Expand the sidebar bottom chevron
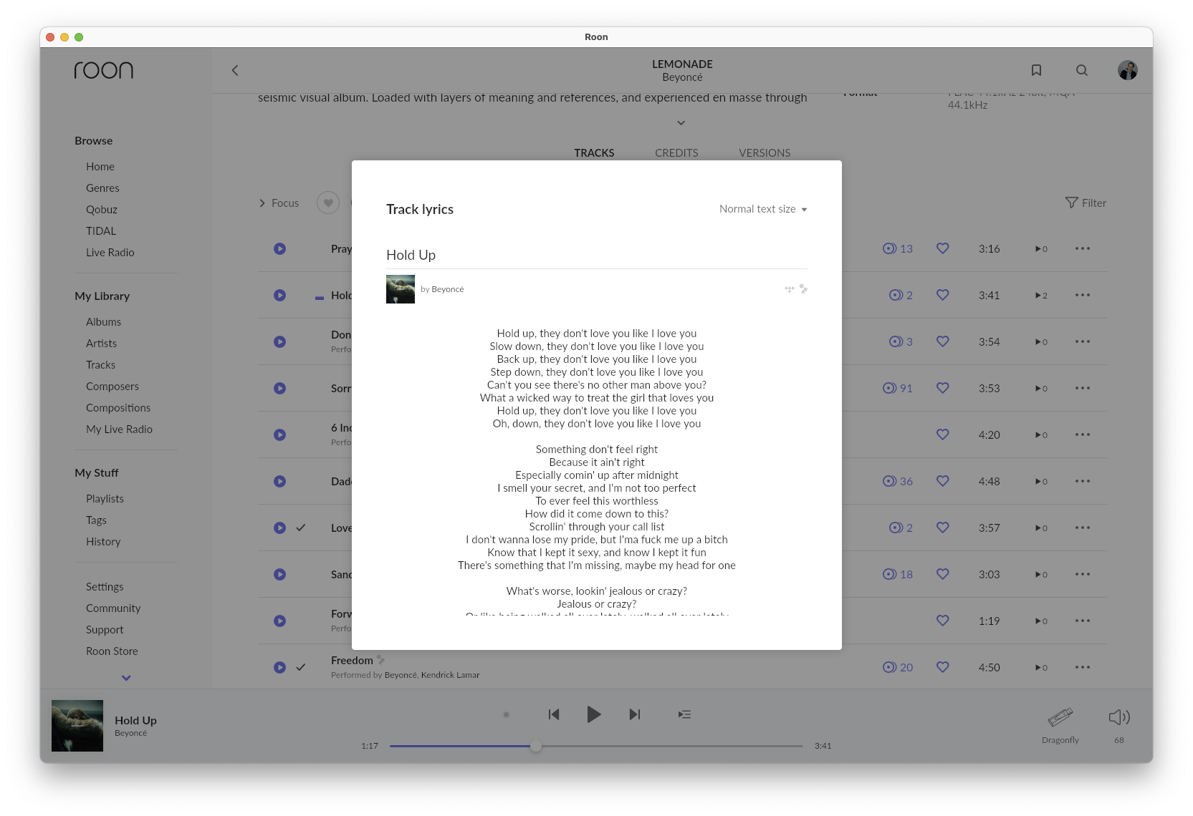Viewport: 1193px width, 816px height. [x=126, y=678]
